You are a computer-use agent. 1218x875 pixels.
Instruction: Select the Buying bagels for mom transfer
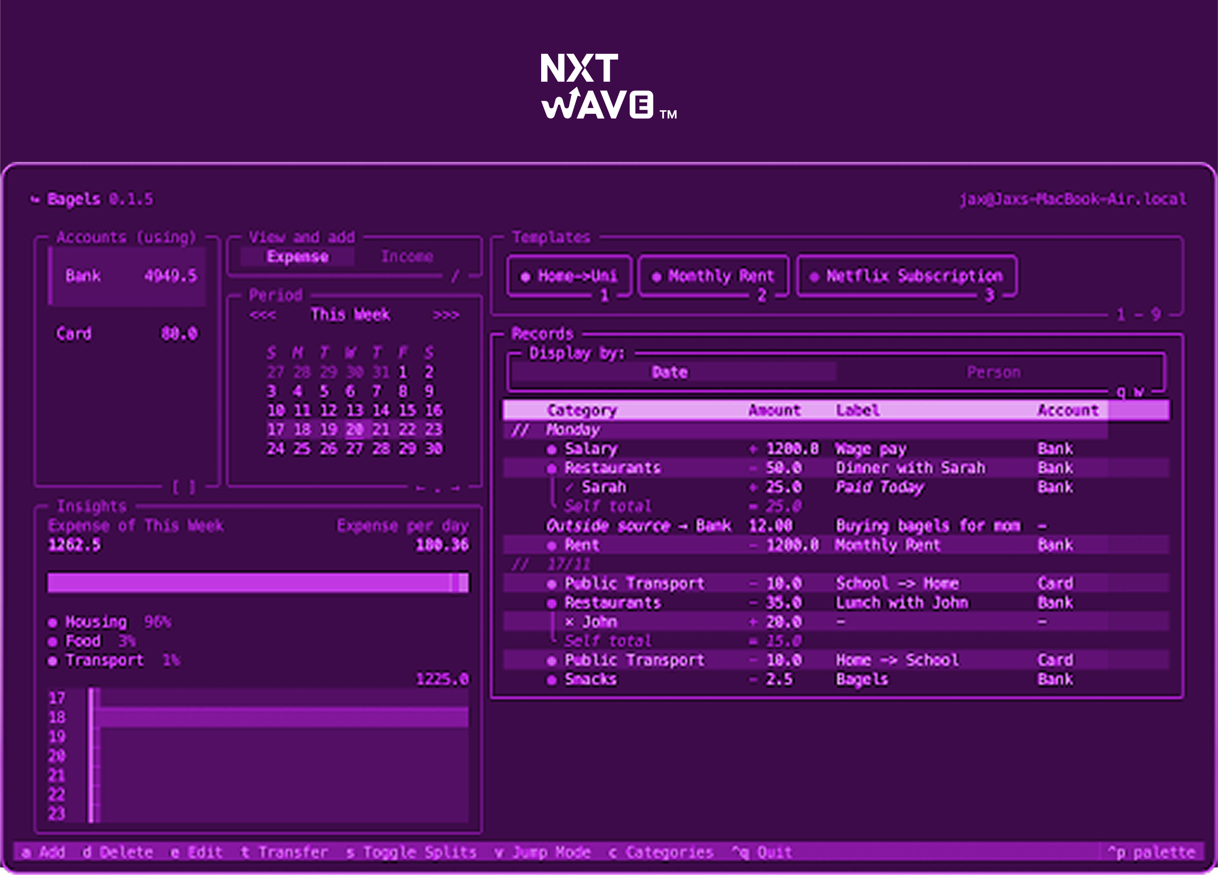point(836,526)
